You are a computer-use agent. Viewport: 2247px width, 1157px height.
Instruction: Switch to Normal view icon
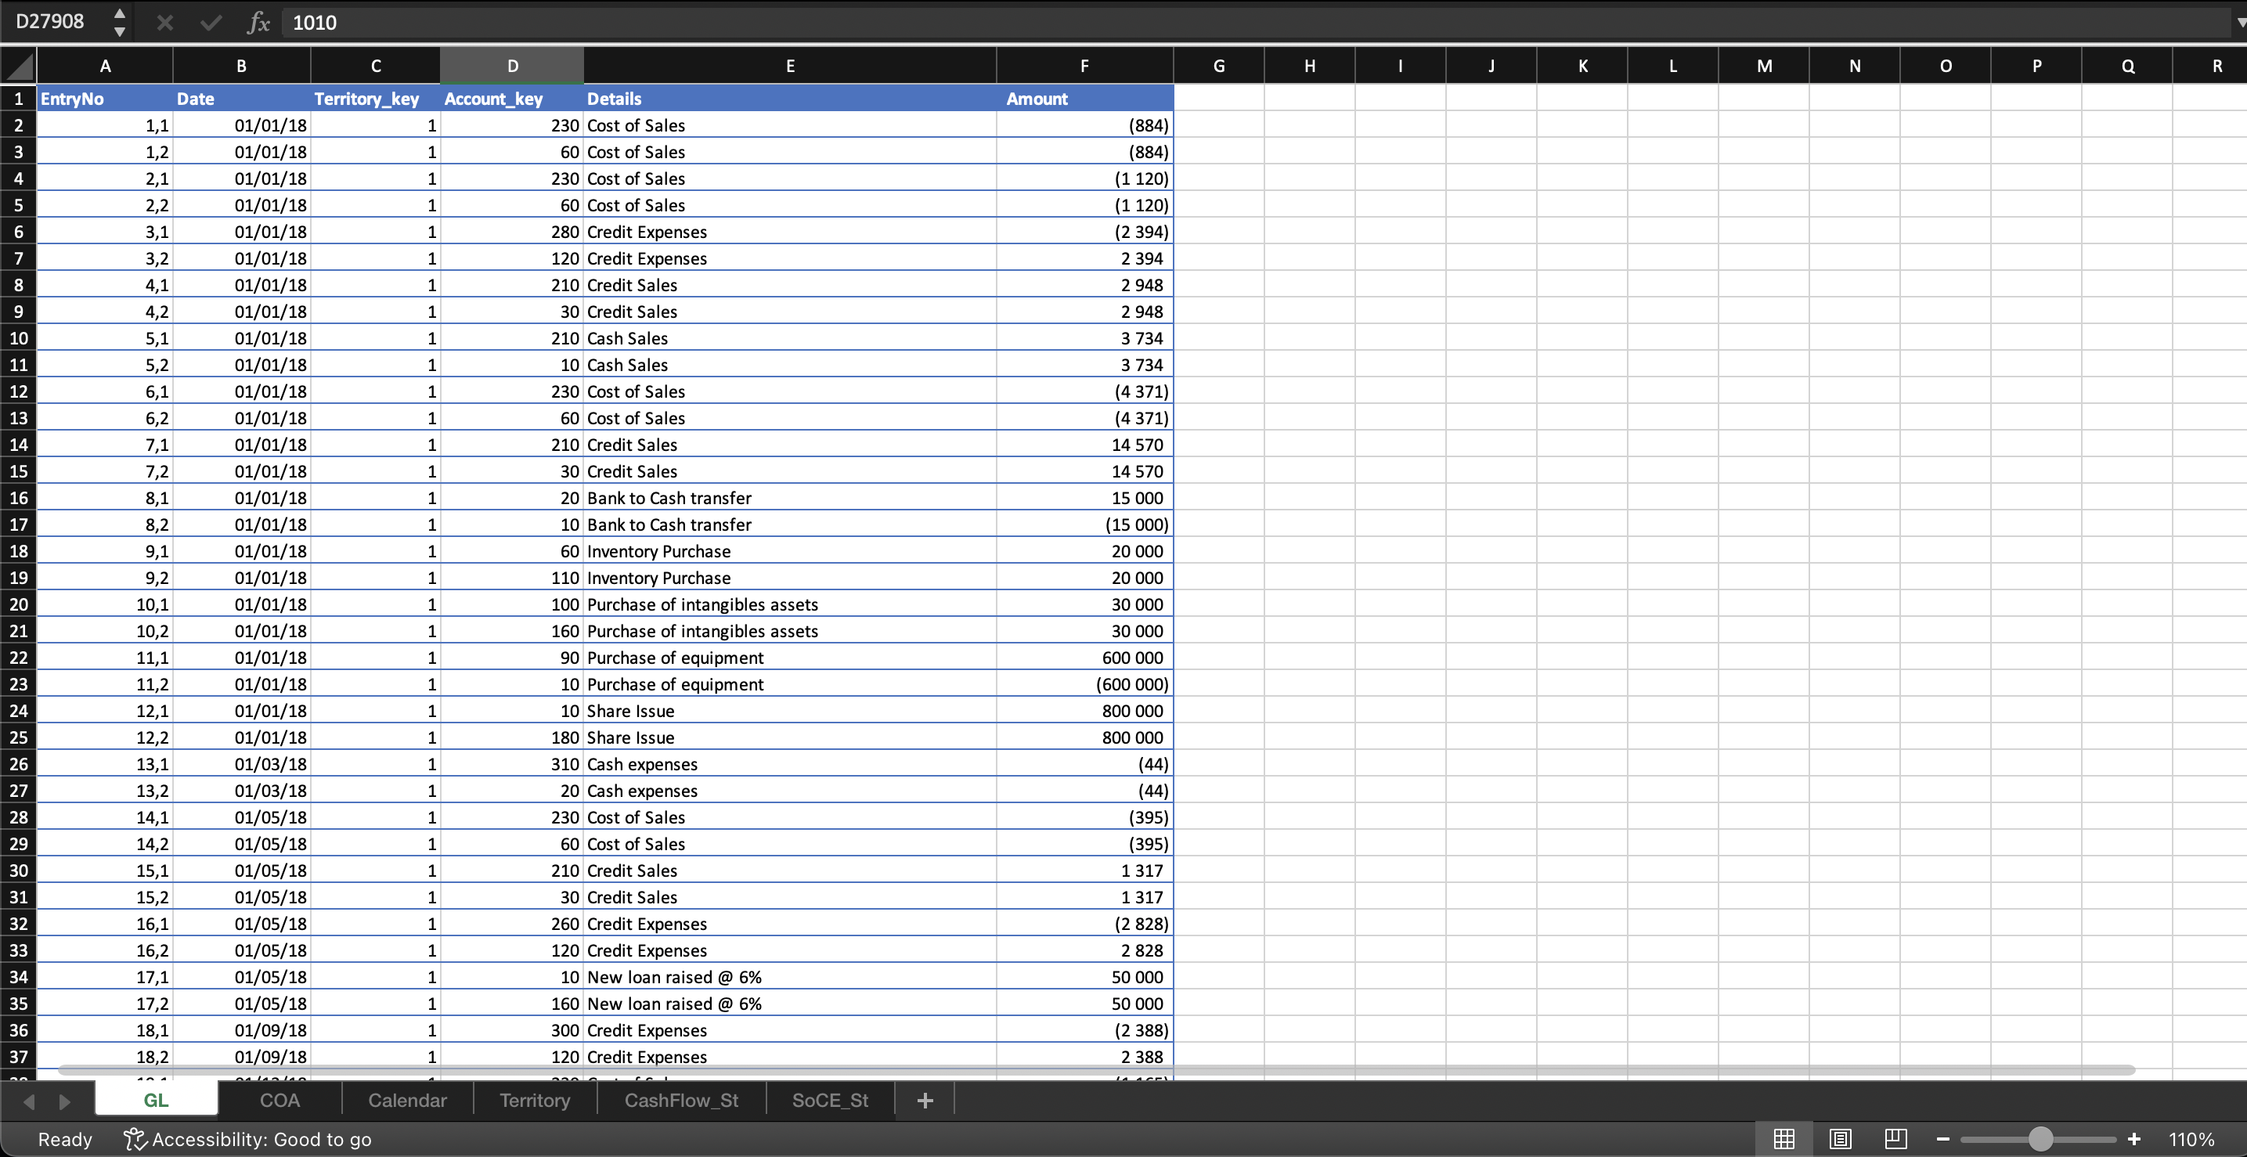tap(1784, 1139)
